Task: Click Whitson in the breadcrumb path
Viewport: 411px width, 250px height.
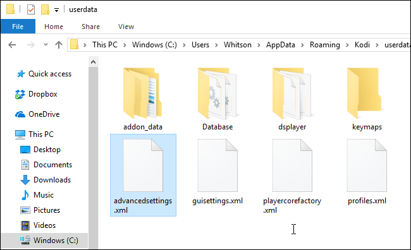Action: coord(238,45)
